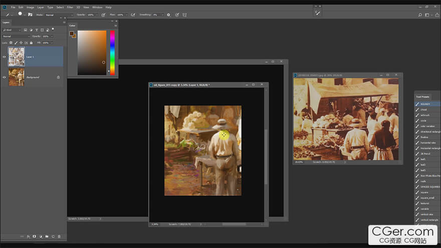The width and height of the screenshot is (441, 248).
Task: Toggle visibility of the Background layer
Action: pyautogui.click(x=4, y=77)
